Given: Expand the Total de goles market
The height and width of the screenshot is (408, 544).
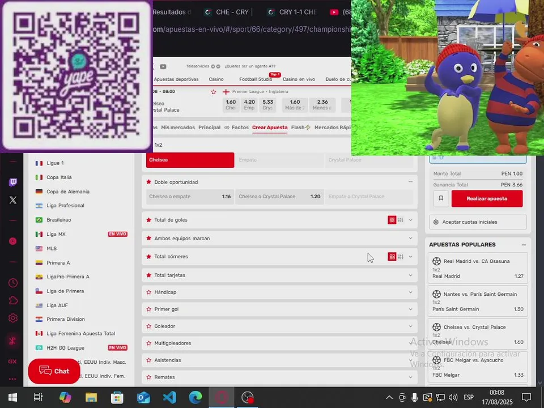Looking at the screenshot, I should [411, 220].
